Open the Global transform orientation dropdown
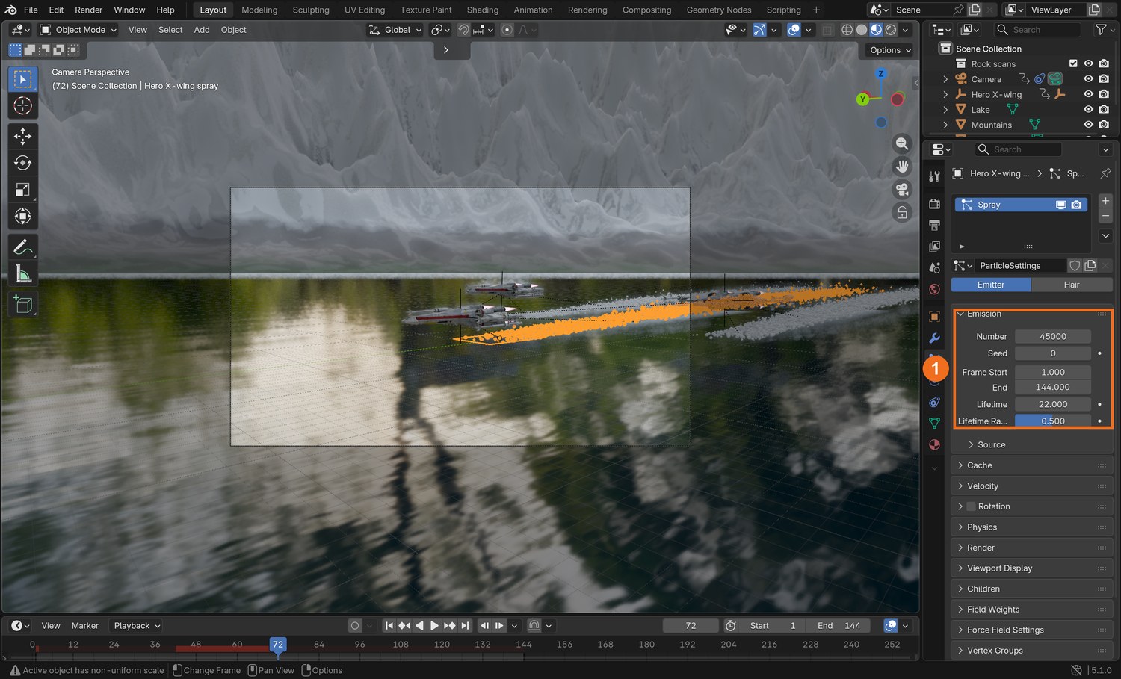 [395, 30]
